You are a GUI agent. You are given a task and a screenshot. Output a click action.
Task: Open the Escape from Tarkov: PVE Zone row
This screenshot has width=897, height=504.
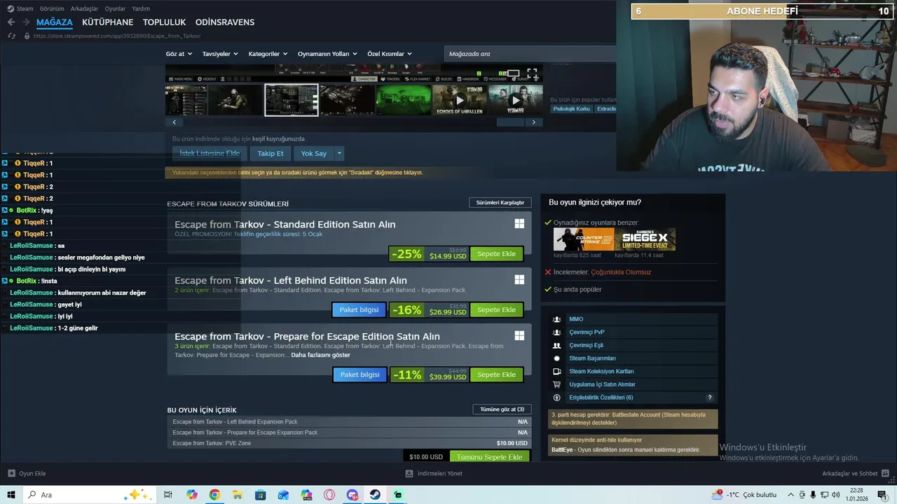tap(350, 443)
